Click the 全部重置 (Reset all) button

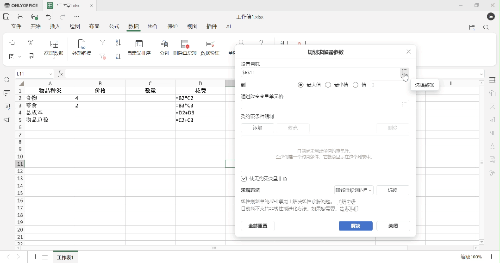tap(258, 225)
